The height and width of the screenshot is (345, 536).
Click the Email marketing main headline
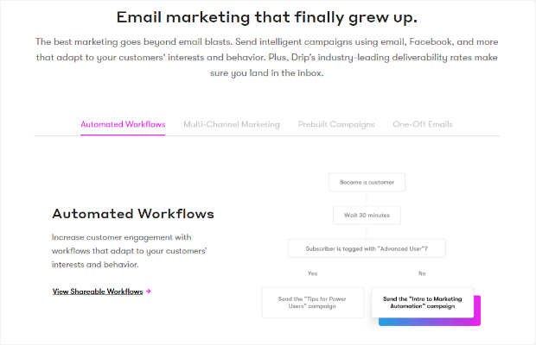266,17
